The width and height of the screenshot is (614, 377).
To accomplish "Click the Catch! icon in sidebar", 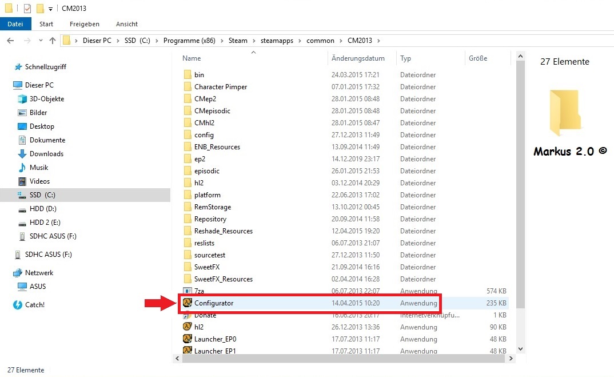I will tap(18, 304).
